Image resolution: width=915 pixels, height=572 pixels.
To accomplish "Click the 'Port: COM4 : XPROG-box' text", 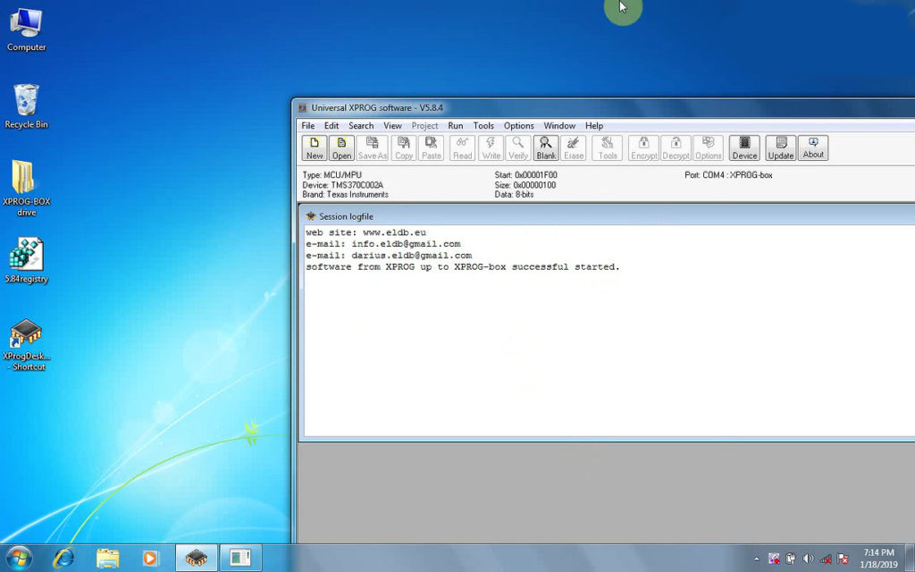I will (728, 175).
